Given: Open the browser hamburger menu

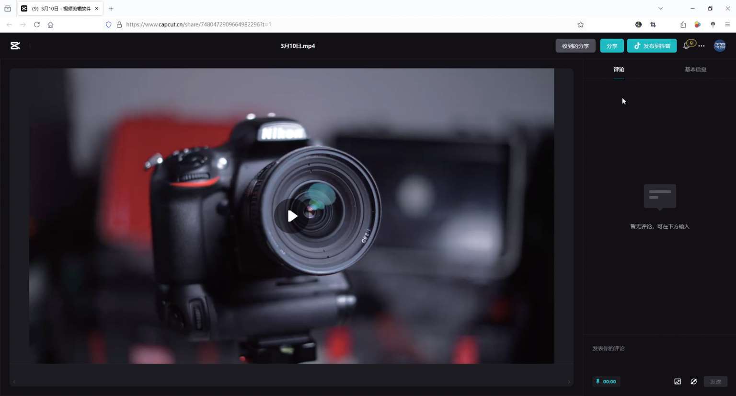Looking at the screenshot, I should [727, 24].
